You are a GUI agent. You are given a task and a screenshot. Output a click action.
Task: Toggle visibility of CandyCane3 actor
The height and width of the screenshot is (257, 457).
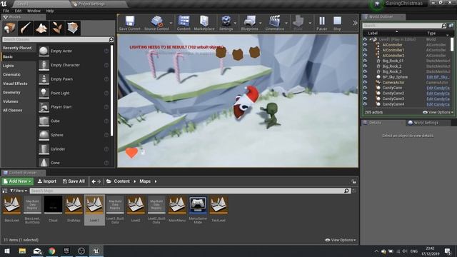(x=365, y=99)
